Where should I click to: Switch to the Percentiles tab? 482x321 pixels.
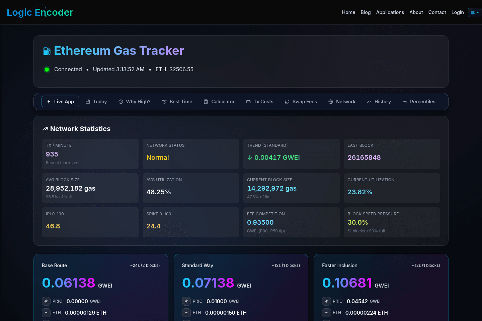click(x=419, y=102)
